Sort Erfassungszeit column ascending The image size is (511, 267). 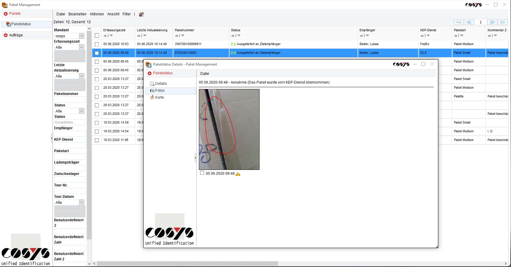point(105,35)
